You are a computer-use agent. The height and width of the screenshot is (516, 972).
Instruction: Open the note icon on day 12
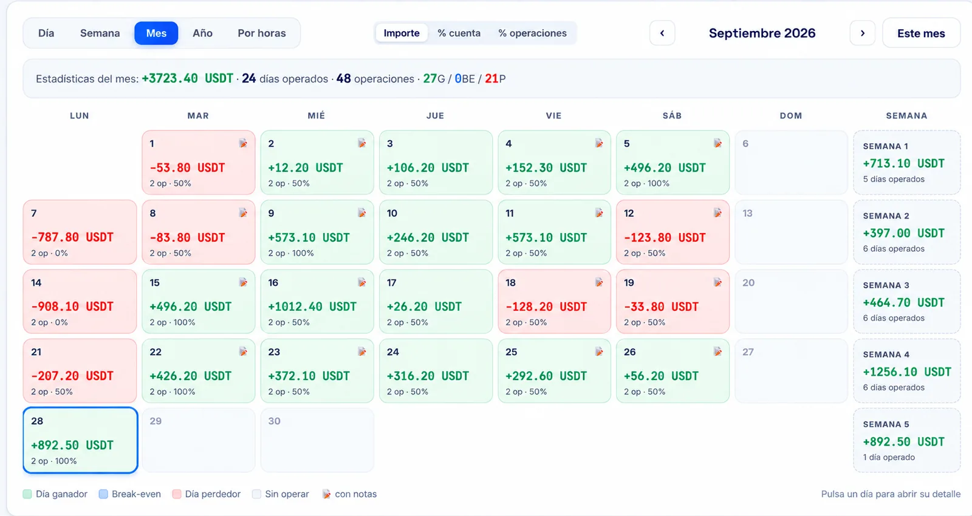[x=717, y=213]
